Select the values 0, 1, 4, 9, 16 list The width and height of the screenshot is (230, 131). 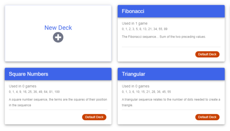(x=34, y=92)
